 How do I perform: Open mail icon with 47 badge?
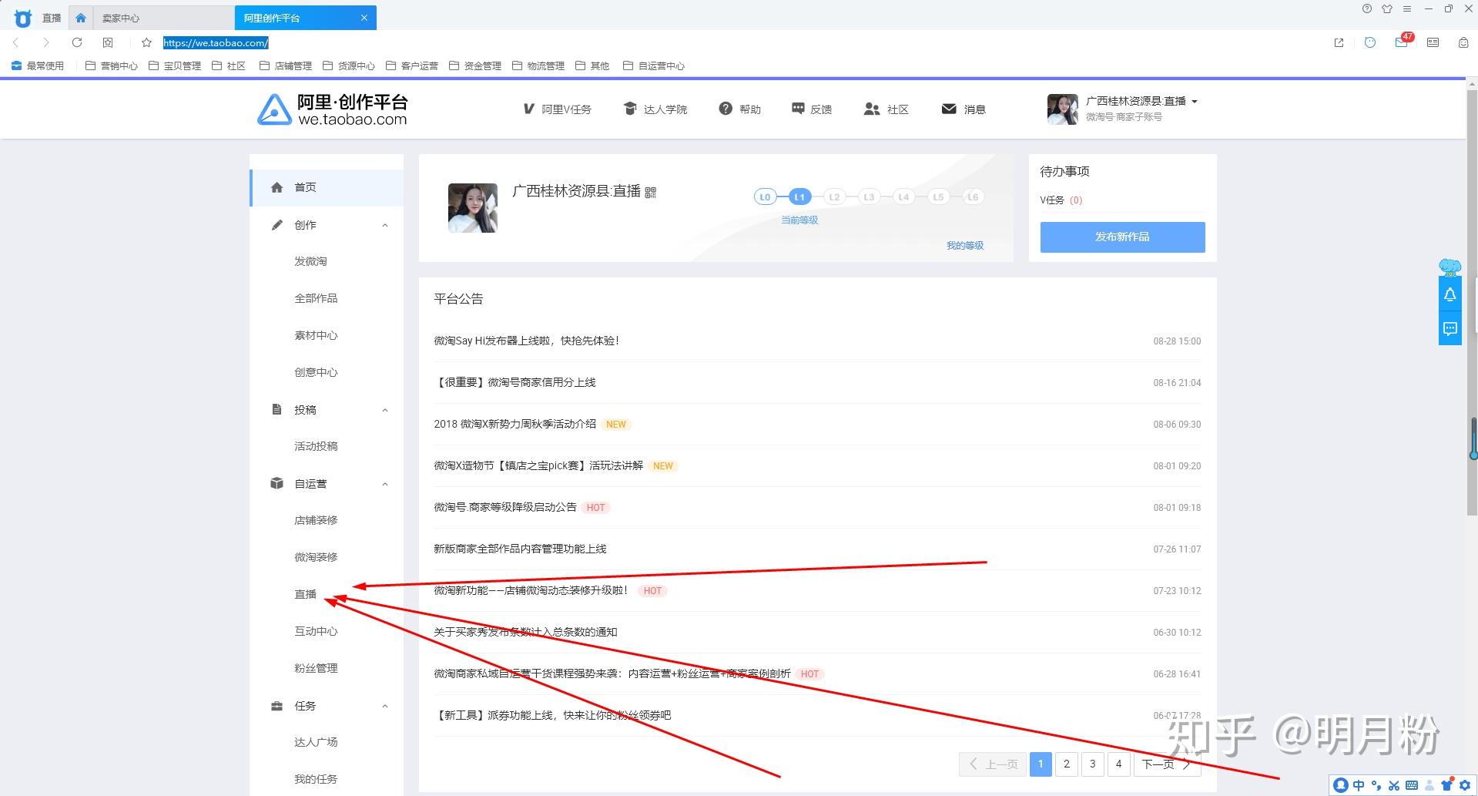coord(1402,42)
